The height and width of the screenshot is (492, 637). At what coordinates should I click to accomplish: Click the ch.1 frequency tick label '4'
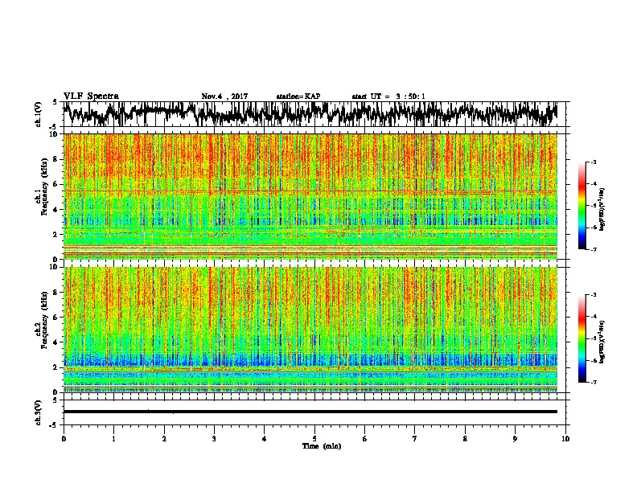tap(56, 210)
